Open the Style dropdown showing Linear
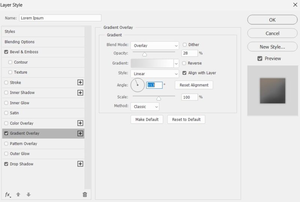The image size is (300, 202). (x=155, y=74)
